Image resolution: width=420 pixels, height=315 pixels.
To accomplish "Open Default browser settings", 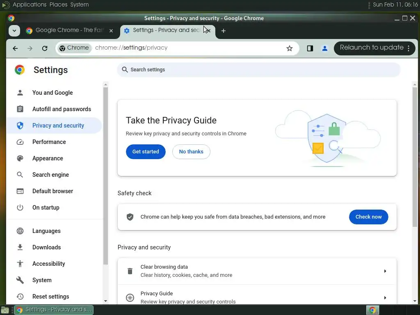I will pyautogui.click(x=53, y=191).
